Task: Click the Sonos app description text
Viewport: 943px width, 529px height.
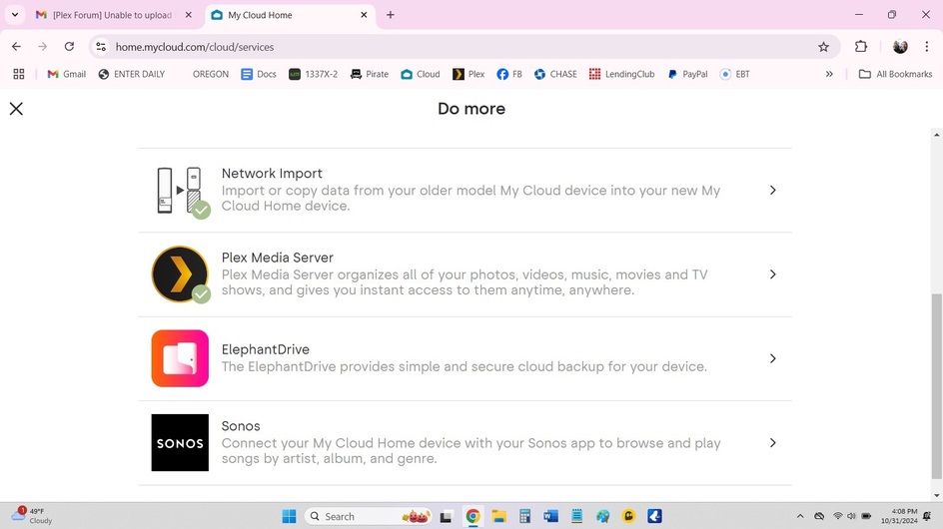Action: pos(471,451)
